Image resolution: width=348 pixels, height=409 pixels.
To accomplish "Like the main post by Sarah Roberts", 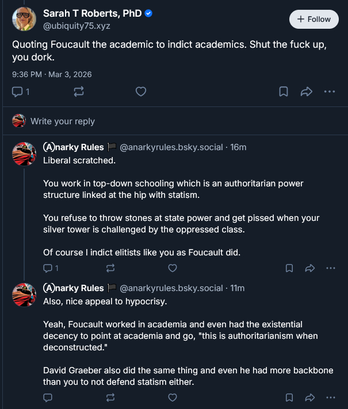I will 140,91.
